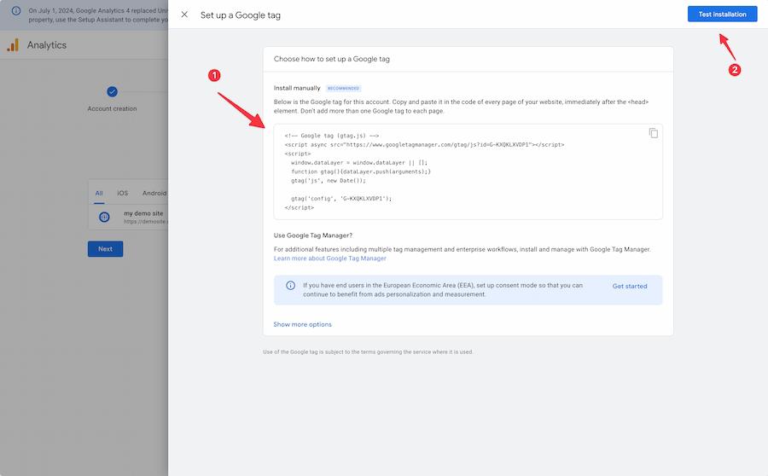The image size is (768, 476).
Task: Click the script async src line in the code
Action: coord(424,145)
